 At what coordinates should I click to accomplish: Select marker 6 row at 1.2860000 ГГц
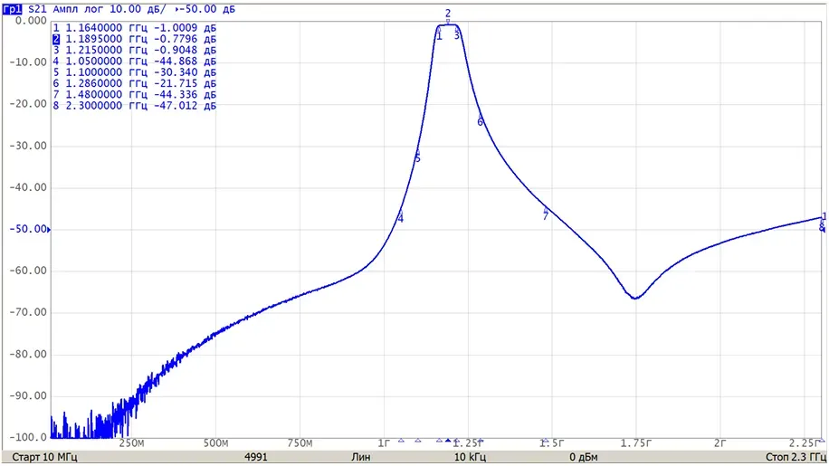[135, 83]
